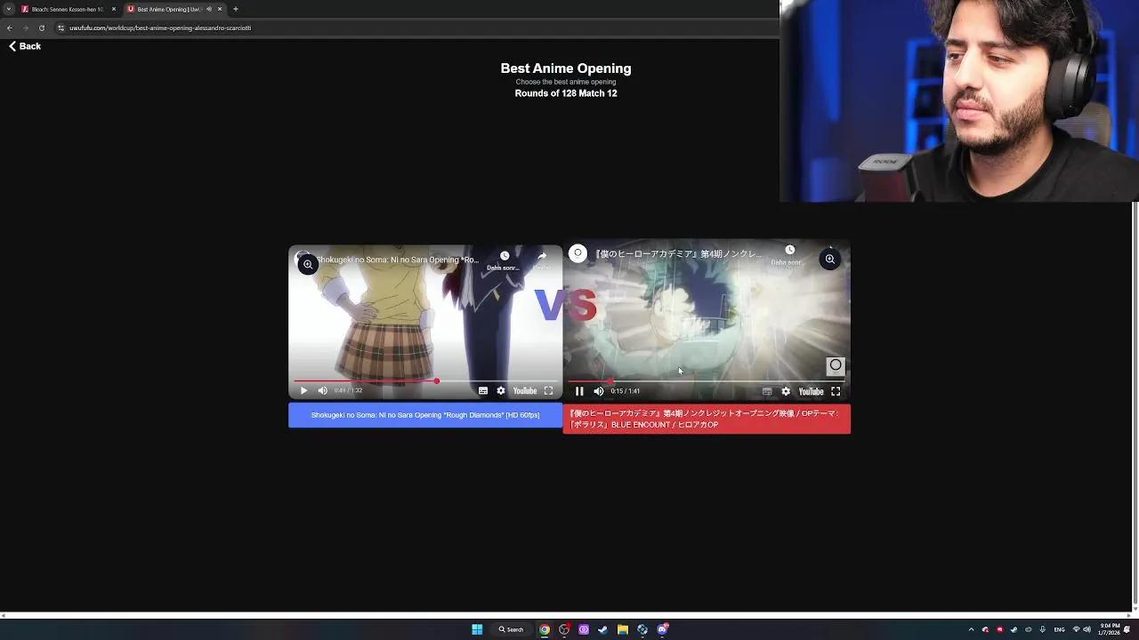This screenshot has height=640, width=1139.
Task: Zoom the left video with magnifier icon
Action: [x=307, y=264]
